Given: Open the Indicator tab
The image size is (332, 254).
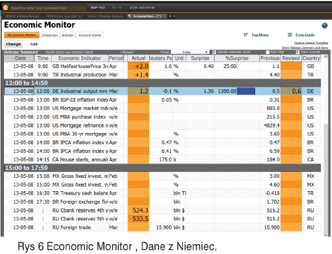Looking at the screenshot, I should [x=68, y=35].
